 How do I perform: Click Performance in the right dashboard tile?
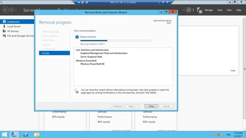point(150,117)
